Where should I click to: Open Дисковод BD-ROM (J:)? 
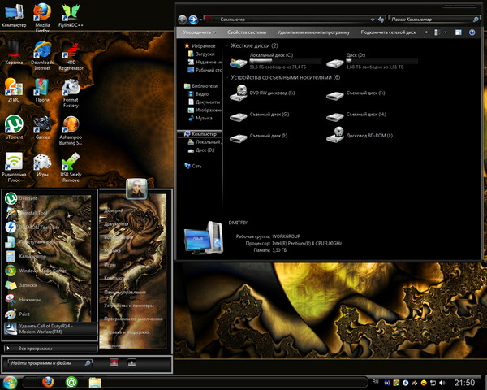(x=360, y=135)
